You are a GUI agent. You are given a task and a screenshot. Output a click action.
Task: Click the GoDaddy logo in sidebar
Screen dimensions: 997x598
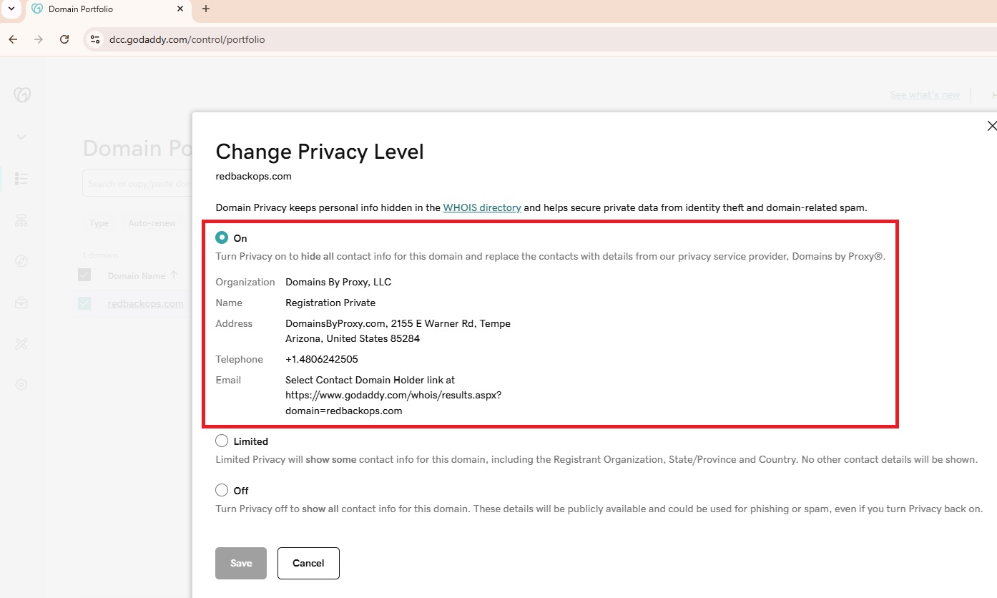pos(22,94)
